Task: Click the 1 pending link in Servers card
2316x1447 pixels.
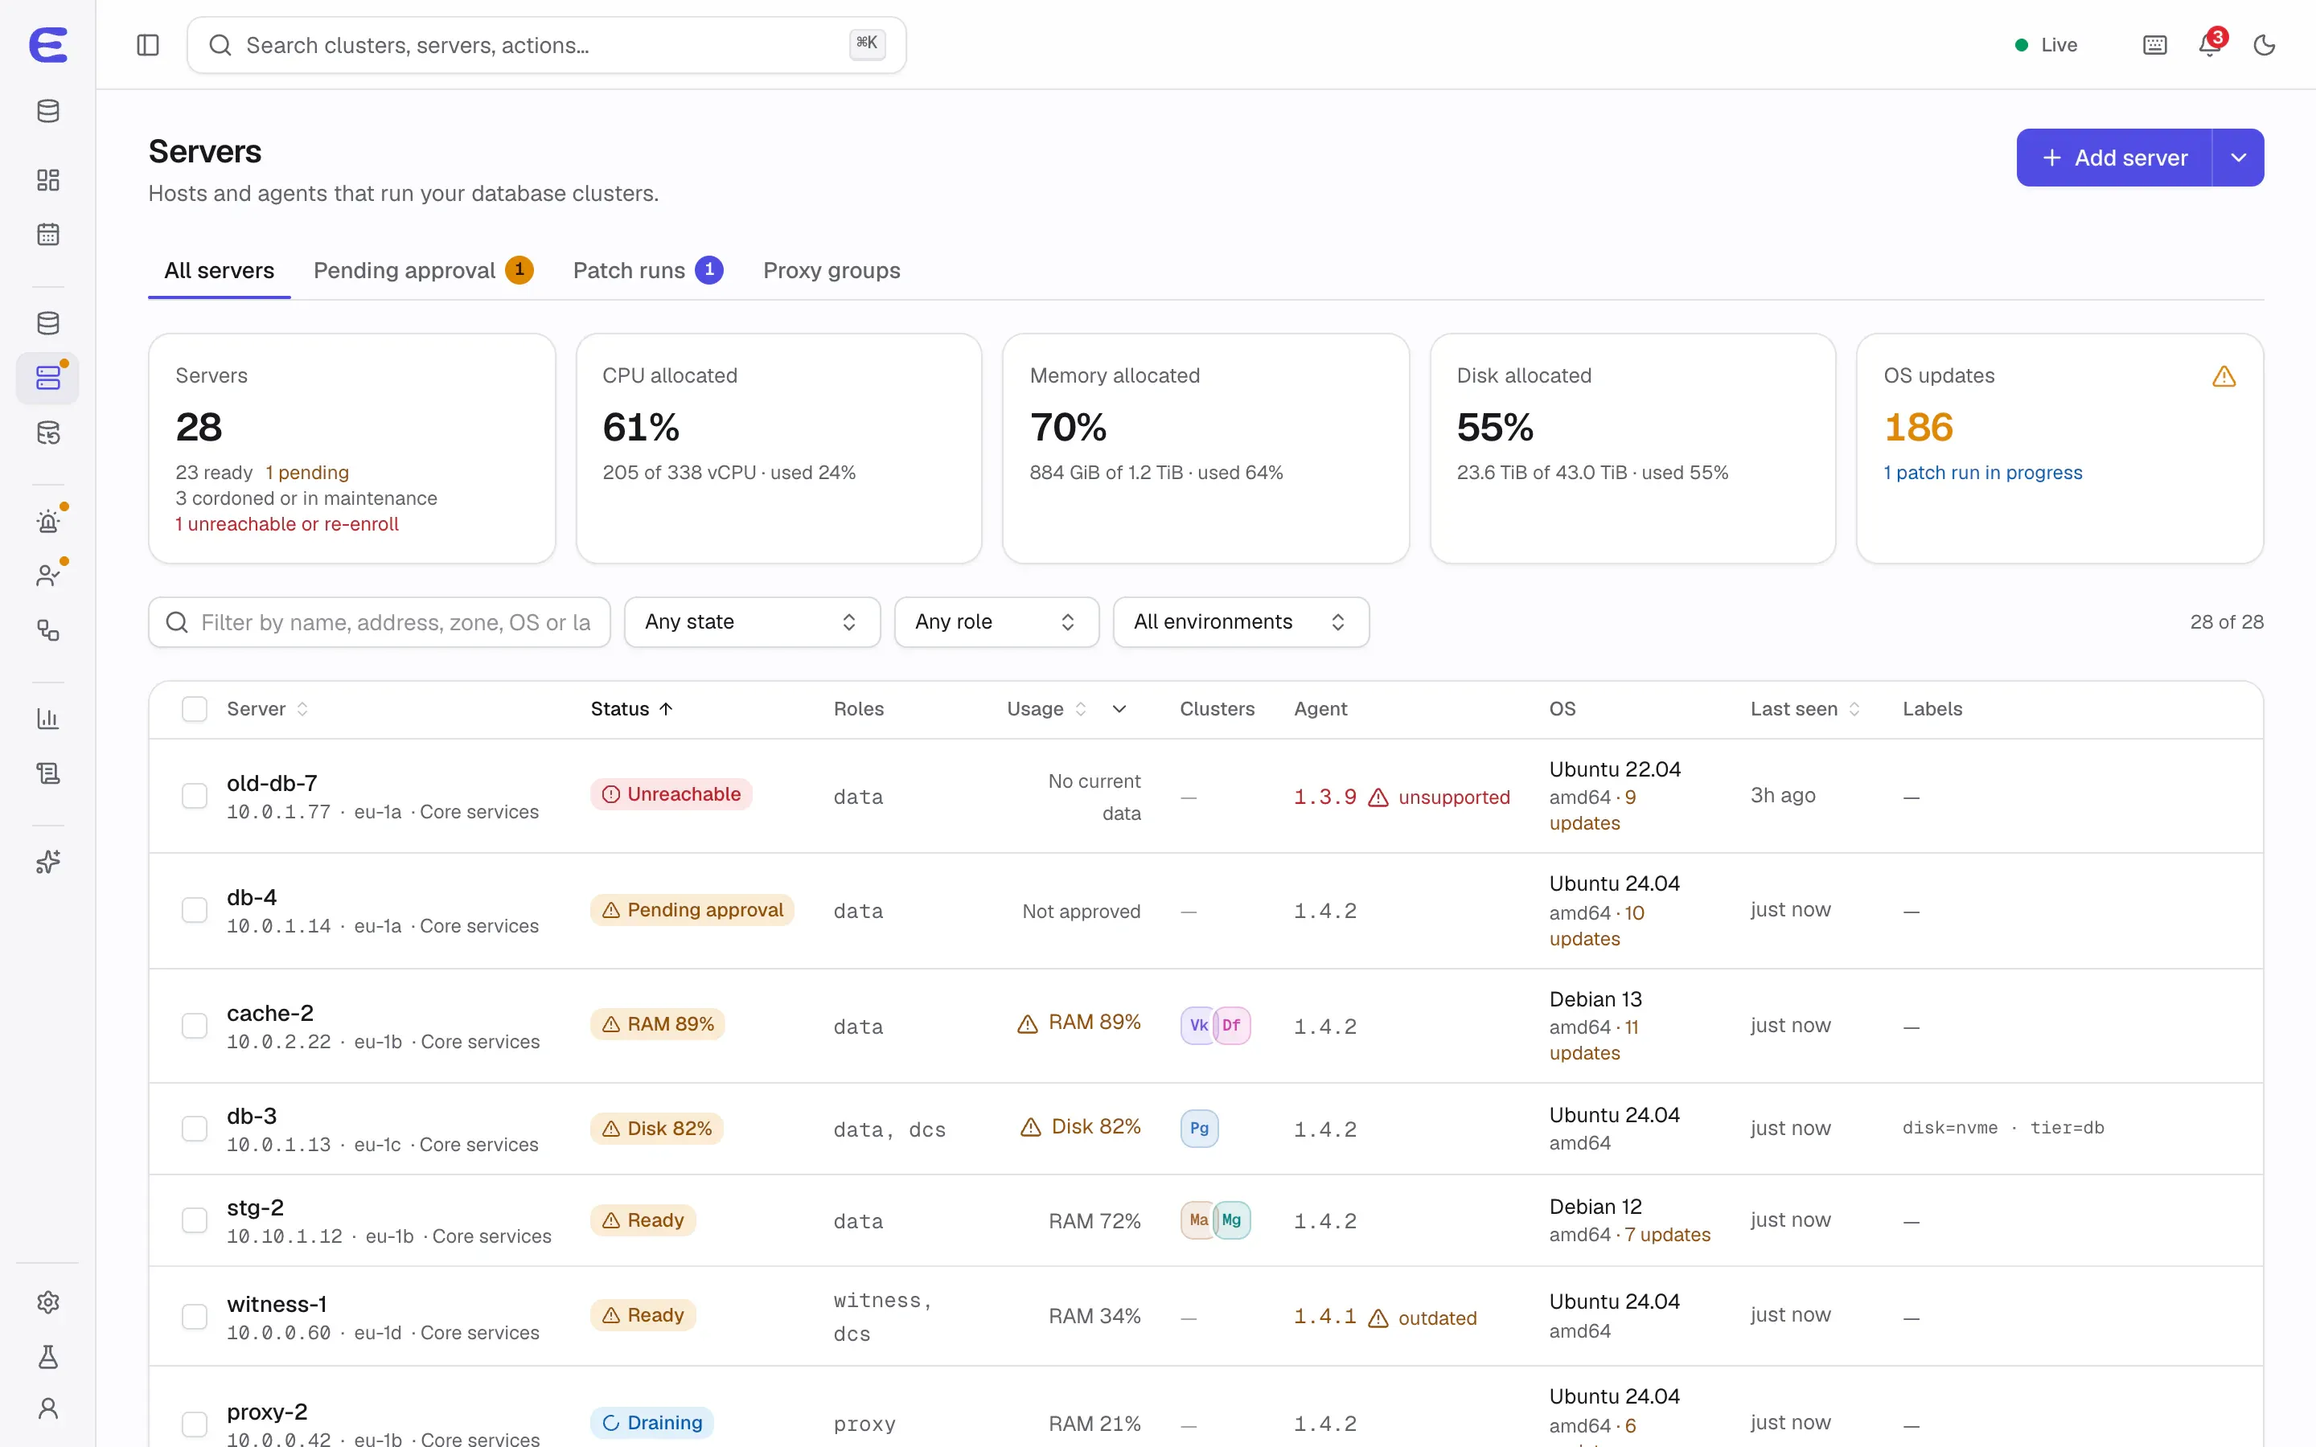Action: click(307, 473)
